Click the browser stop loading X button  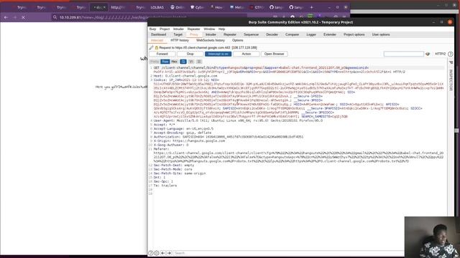[x=24, y=17]
